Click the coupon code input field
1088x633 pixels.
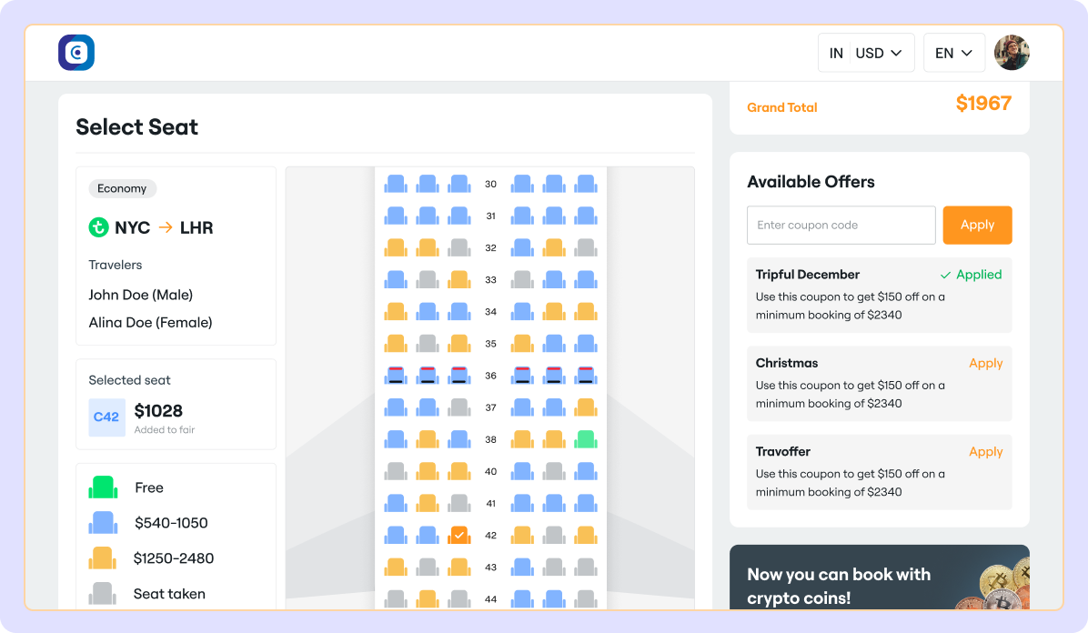841,225
